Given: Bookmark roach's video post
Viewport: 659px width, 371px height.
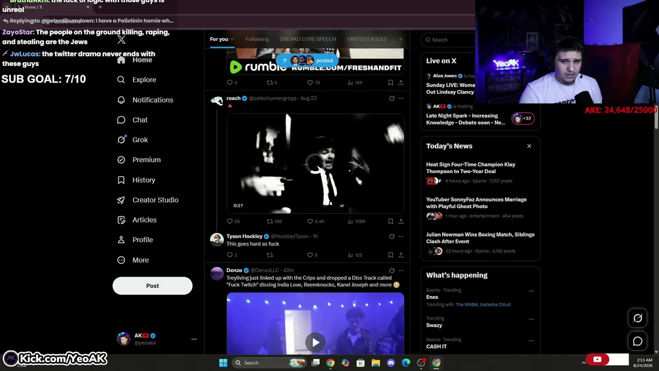Looking at the screenshot, I should [x=391, y=221].
